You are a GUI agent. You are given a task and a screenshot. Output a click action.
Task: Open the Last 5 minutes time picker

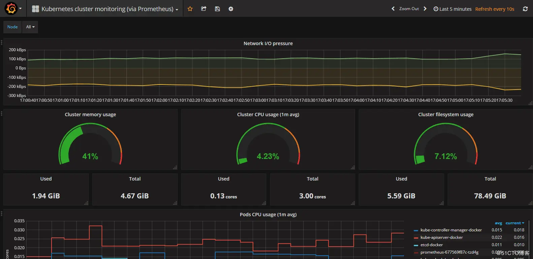coord(452,9)
